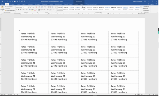Open Absatz dialog launcher
This screenshot has width=159, height=96.
click(x=56, y=12)
